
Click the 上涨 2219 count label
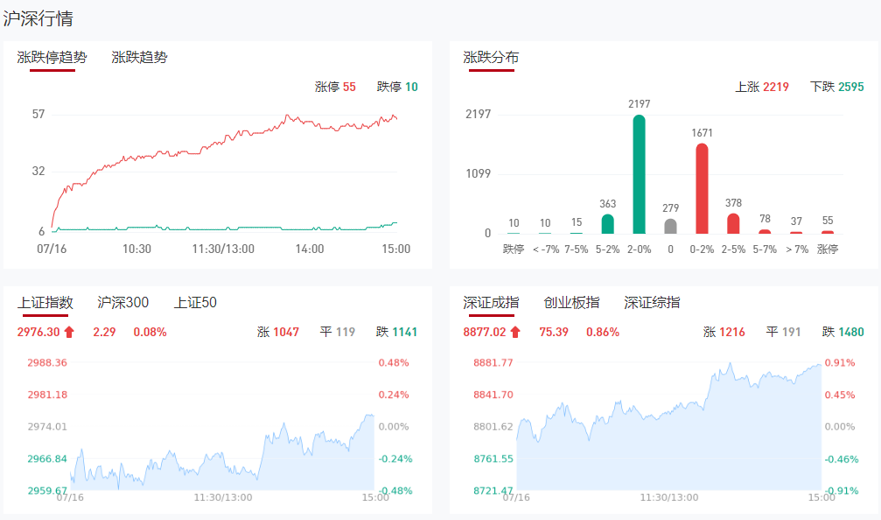pos(762,87)
